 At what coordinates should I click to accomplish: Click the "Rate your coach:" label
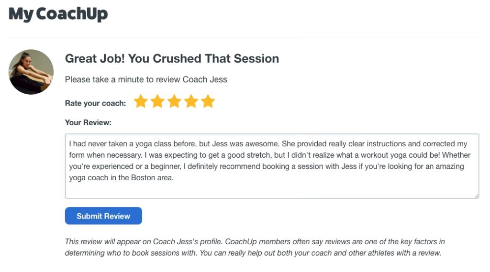coord(95,103)
